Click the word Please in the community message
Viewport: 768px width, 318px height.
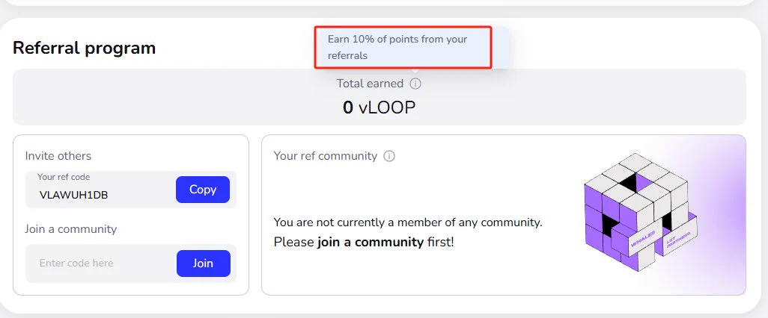294,242
